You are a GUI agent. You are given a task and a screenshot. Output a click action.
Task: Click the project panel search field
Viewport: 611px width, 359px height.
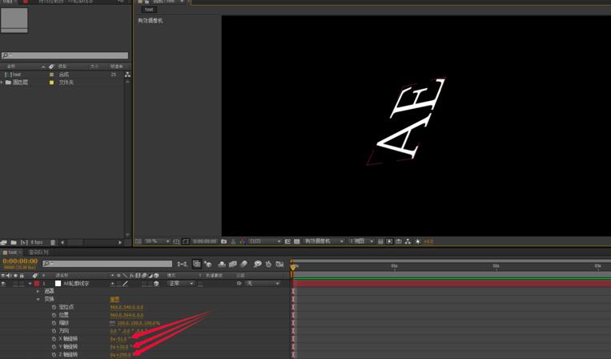coord(65,55)
